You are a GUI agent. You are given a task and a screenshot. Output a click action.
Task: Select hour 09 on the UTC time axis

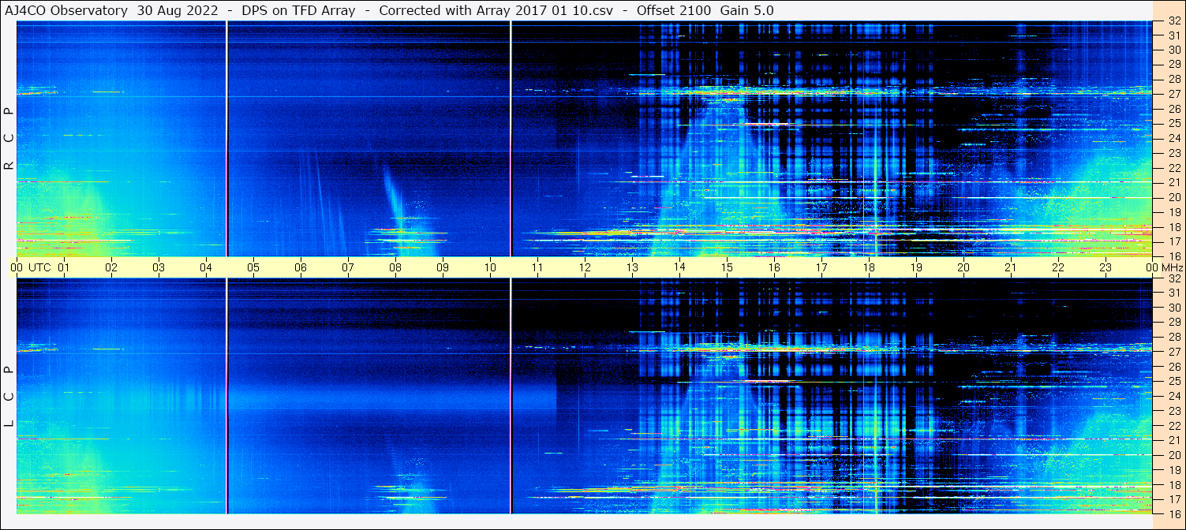pos(443,267)
